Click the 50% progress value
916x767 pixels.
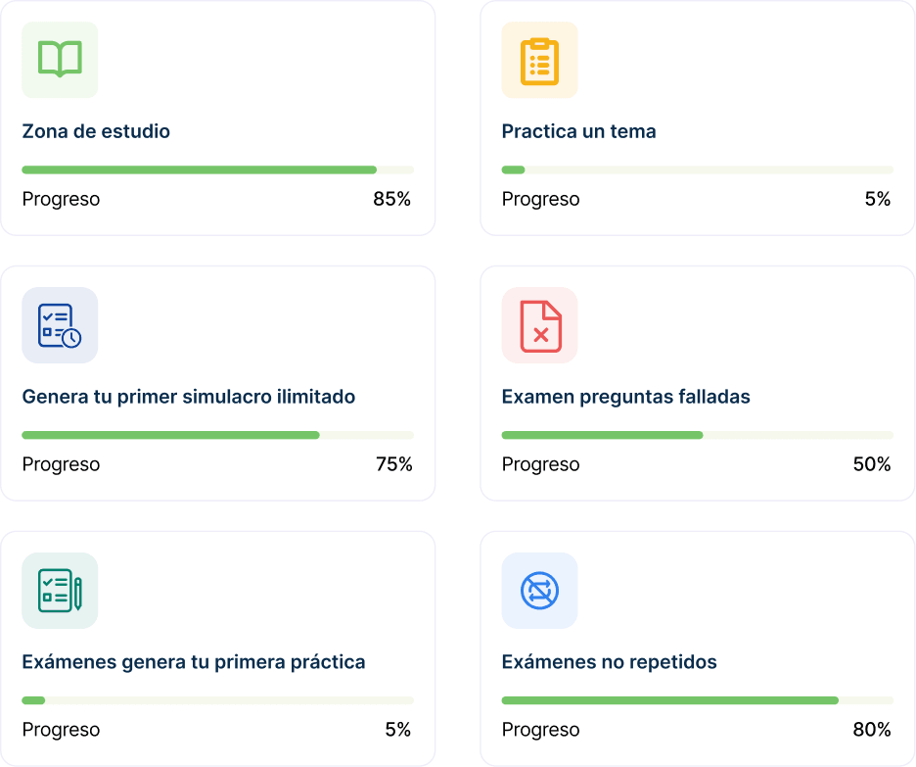pyautogui.click(x=871, y=464)
